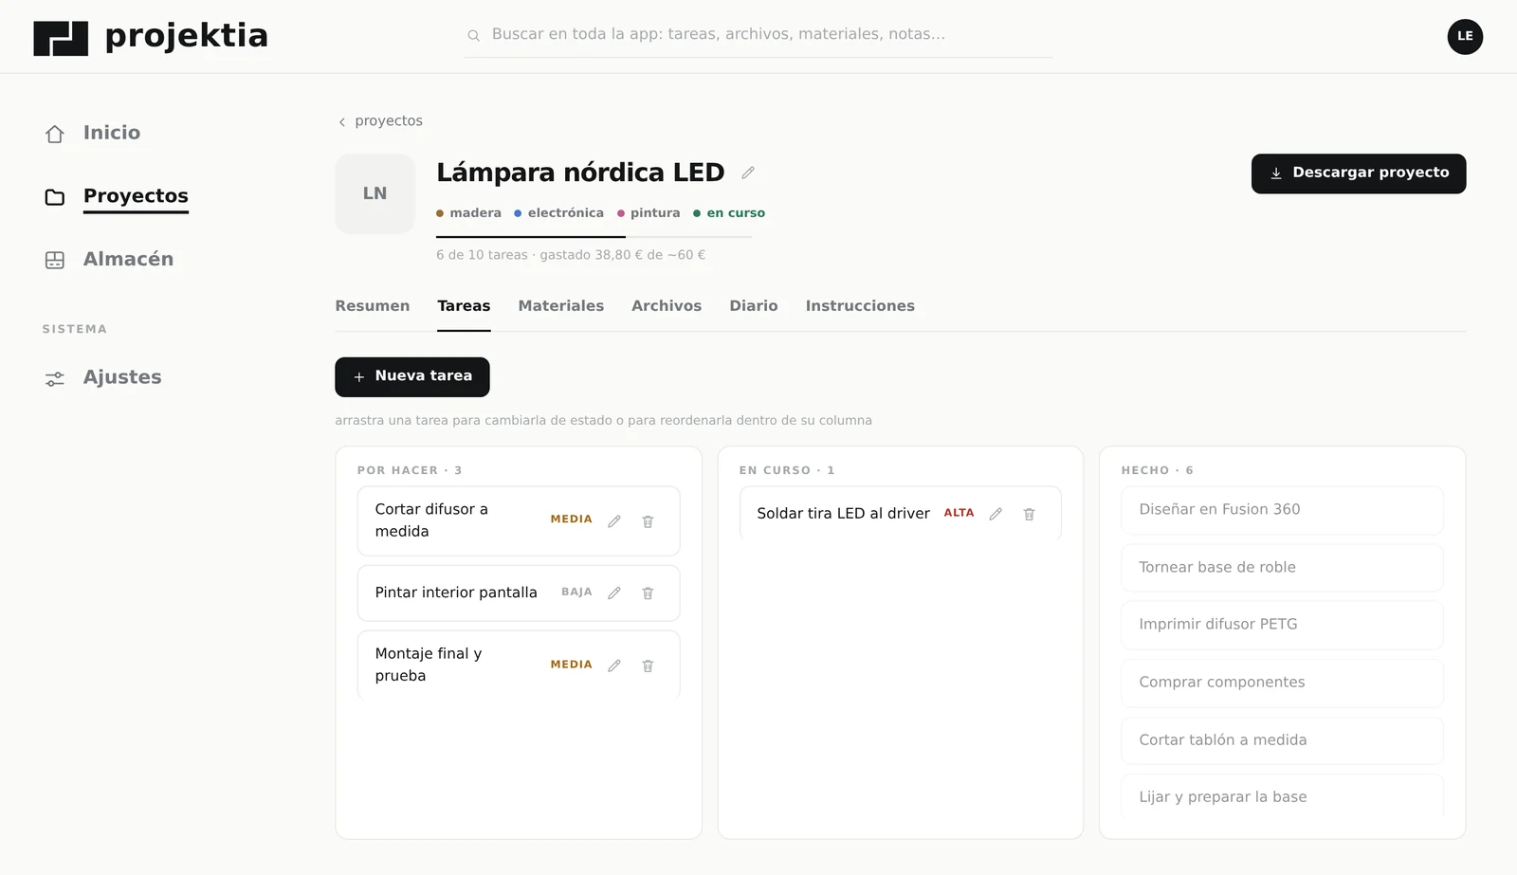Image resolution: width=1517 pixels, height=875 pixels.
Task: Edit the Montaje final y prueba task
Action: [x=614, y=665]
